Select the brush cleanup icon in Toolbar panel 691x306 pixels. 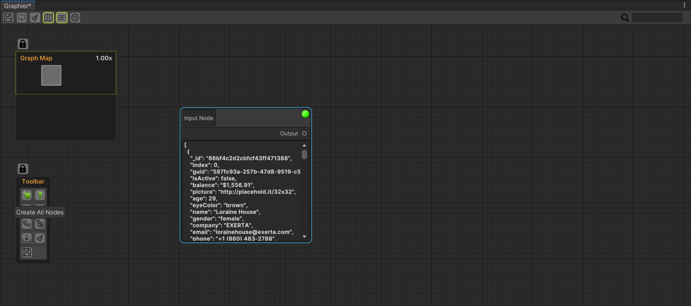(40, 238)
